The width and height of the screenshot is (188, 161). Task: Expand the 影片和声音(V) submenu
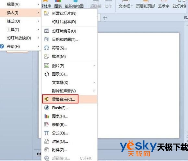[69, 91]
